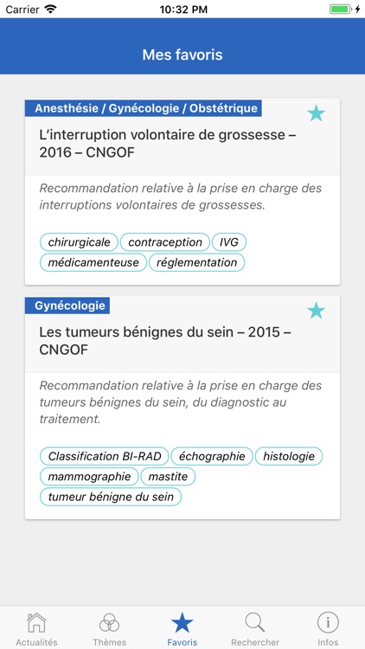Select the Anesthésie / Gynécologie / Obstétrique category label
The width and height of the screenshot is (365, 649).
click(144, 108)
